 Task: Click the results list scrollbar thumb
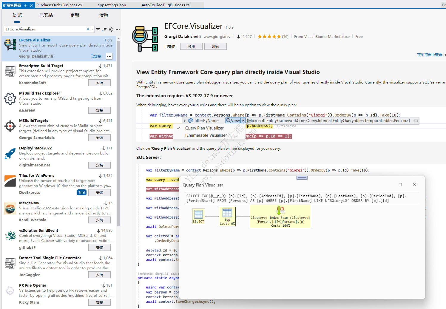[118, 134]
